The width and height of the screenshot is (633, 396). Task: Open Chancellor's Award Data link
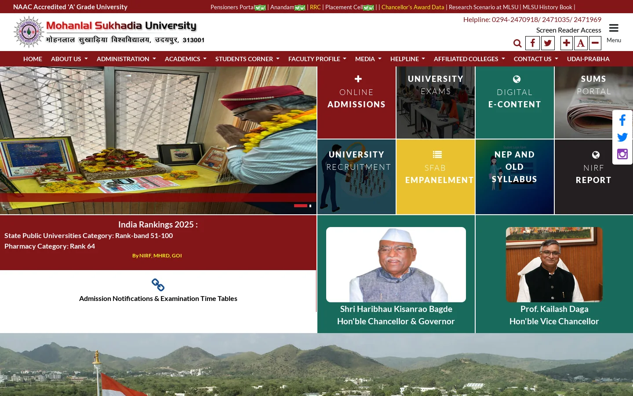413,7
